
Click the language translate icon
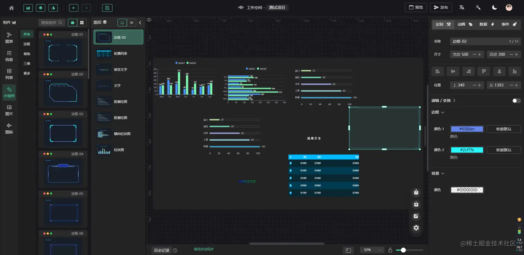(x=462, y=8)
